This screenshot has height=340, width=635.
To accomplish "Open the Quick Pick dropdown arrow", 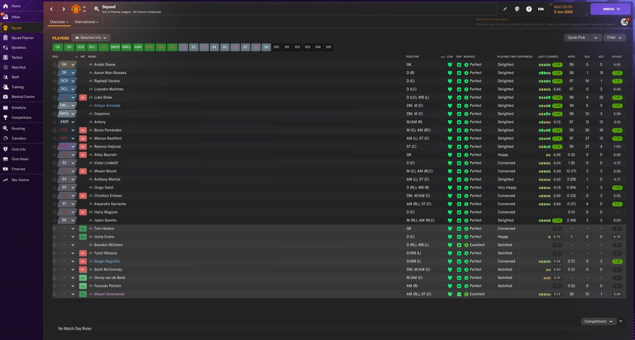I will pos(595,38).
